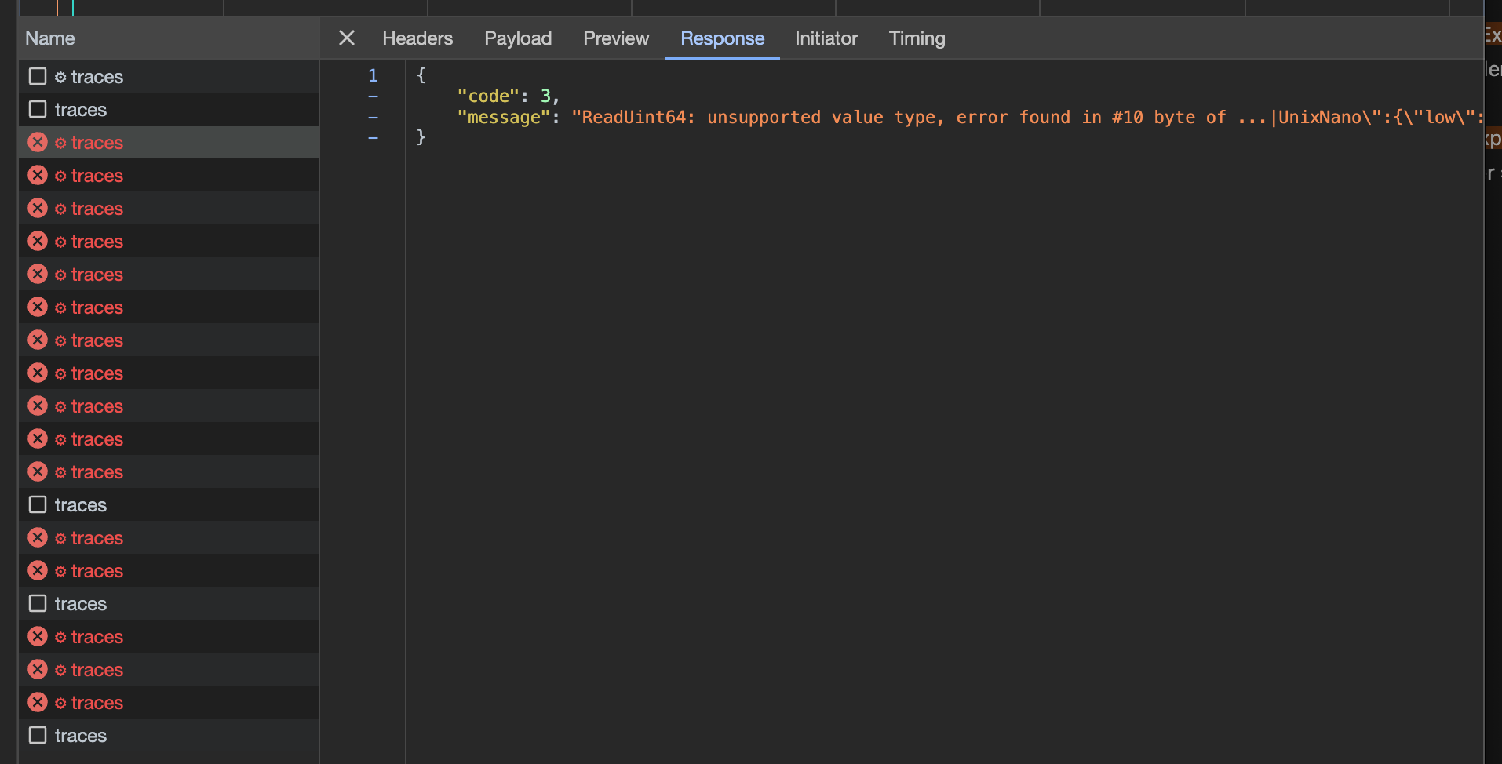Open the Timing tab
The height and width of the screenshot is (764, 1502).
(917, 38)
